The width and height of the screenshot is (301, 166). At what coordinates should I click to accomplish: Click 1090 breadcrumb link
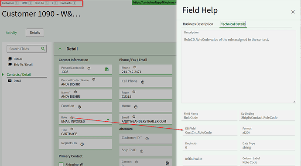point(24,3)
